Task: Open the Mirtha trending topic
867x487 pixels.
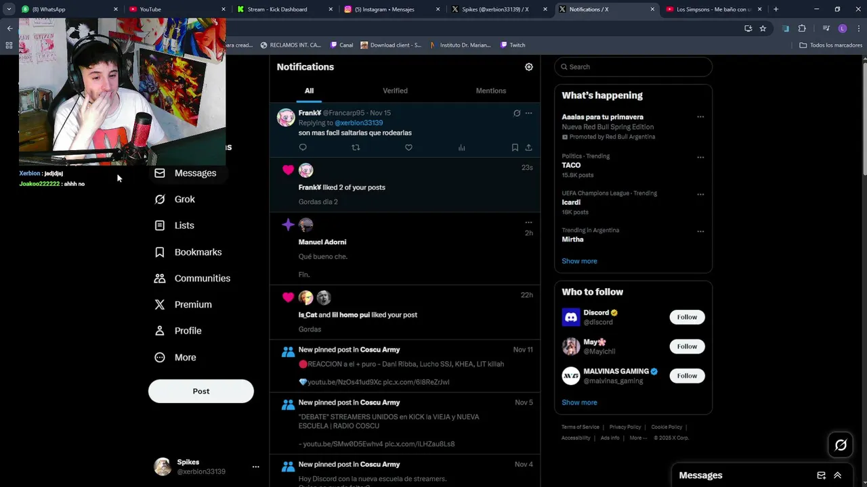Action: 572,239
